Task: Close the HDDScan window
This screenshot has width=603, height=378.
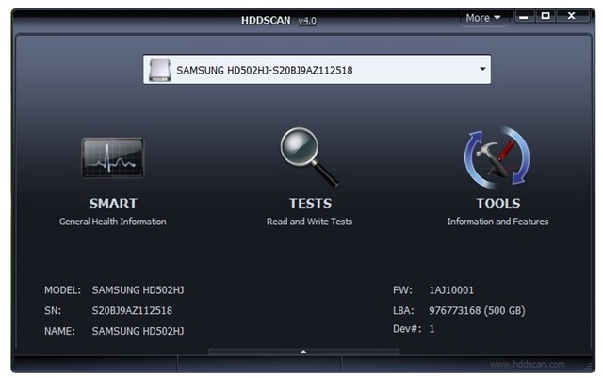Action: tap(572, 16)
